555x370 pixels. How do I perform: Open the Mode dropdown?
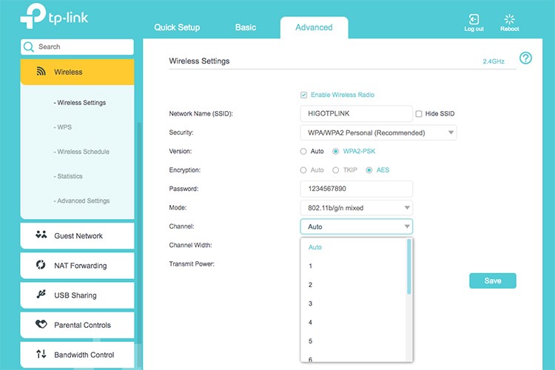pyautogui.click(x=356, y=208)
